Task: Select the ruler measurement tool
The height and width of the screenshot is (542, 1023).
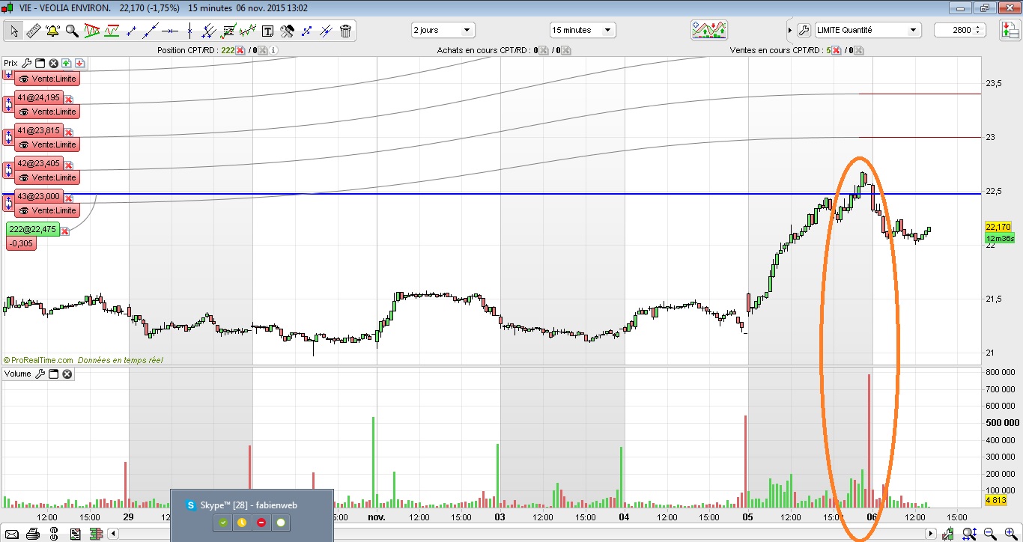Action: [33, 31]
